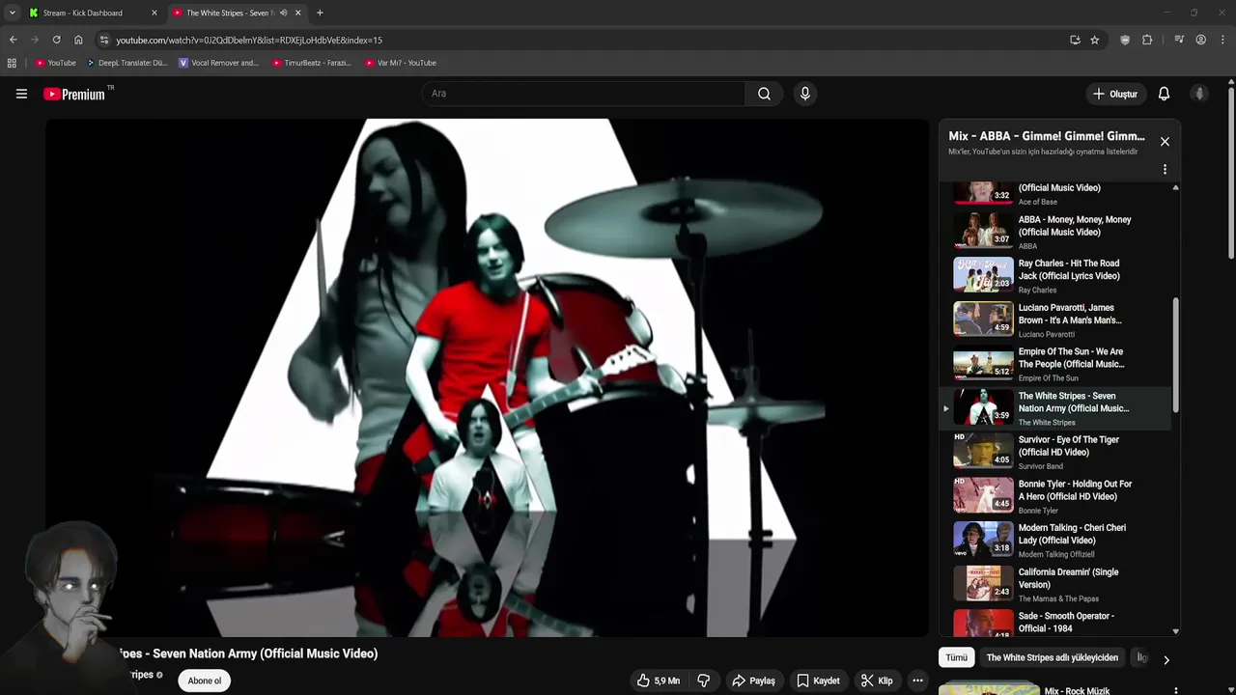Play Ray Charles - Hit The Road Jack
Image resolution: width=1236 pixels, height=695 pixels.
tap(1055, 275)
